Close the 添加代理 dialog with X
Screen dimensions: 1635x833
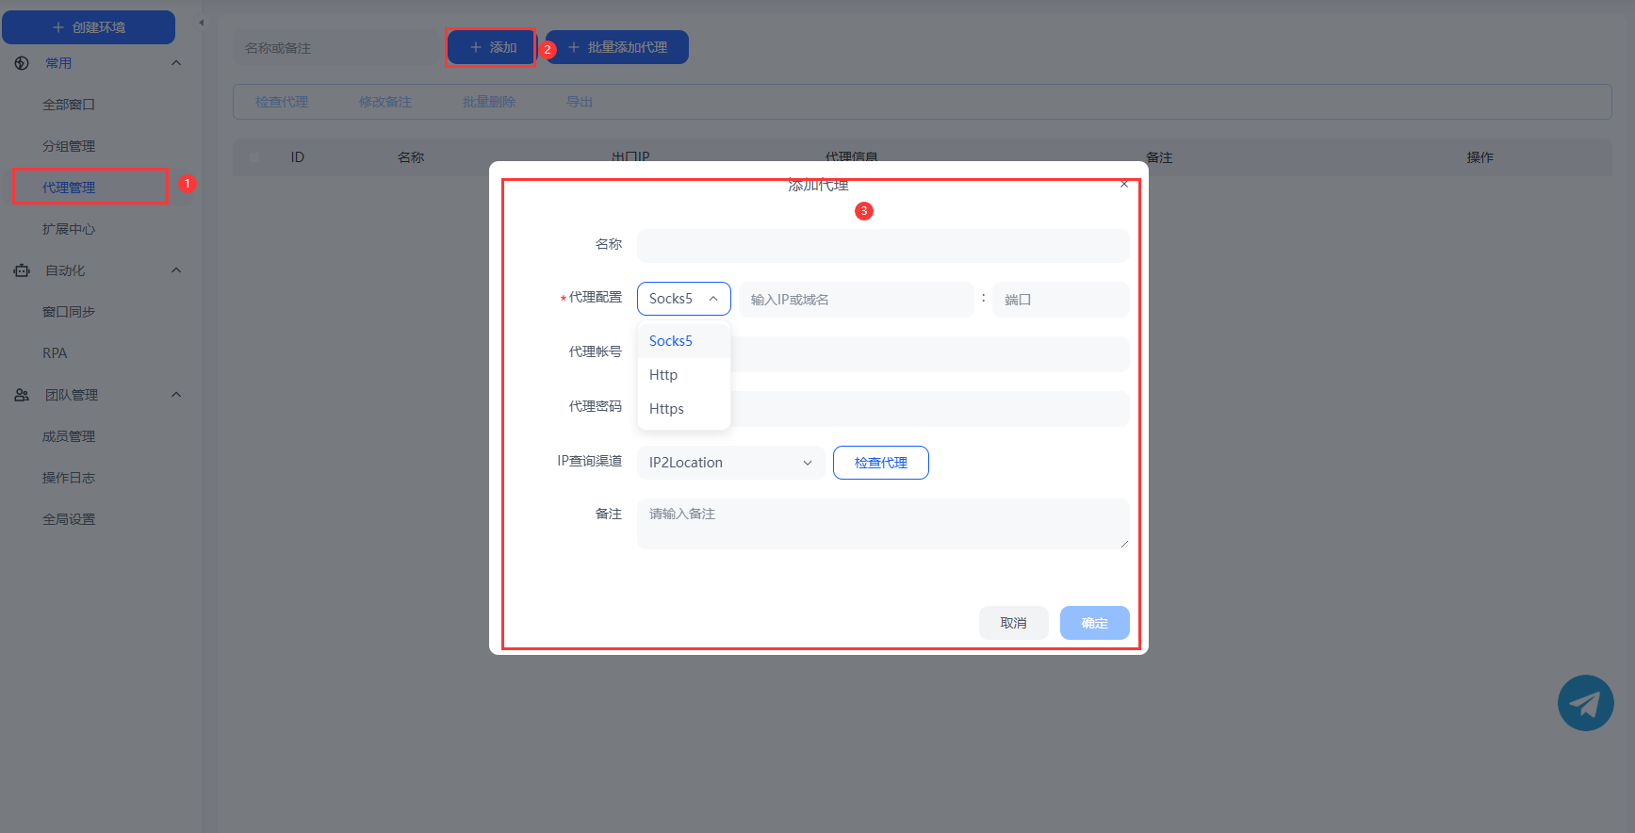[x=1123, y=184]
